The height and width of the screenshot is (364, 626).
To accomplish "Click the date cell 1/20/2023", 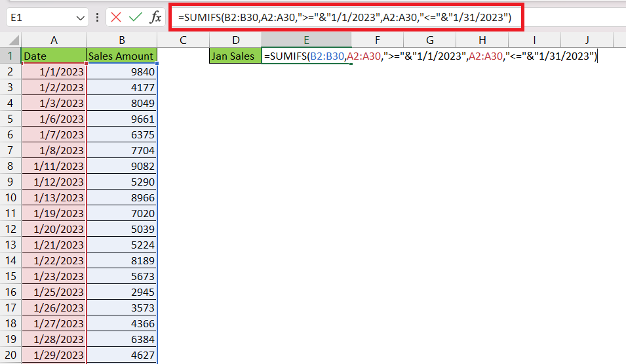I will tap(54, 229).
